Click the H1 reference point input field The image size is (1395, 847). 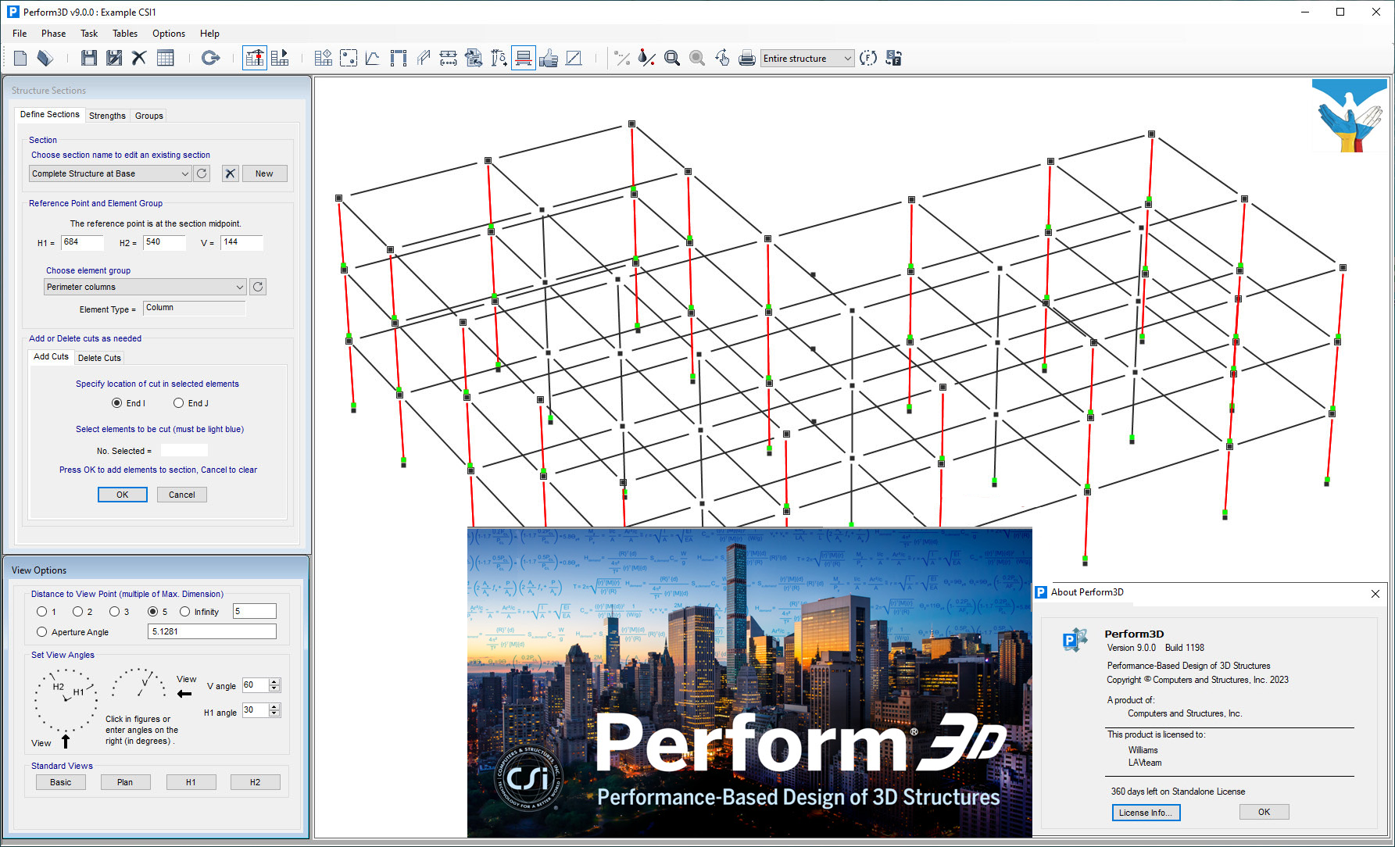point(82,242)
